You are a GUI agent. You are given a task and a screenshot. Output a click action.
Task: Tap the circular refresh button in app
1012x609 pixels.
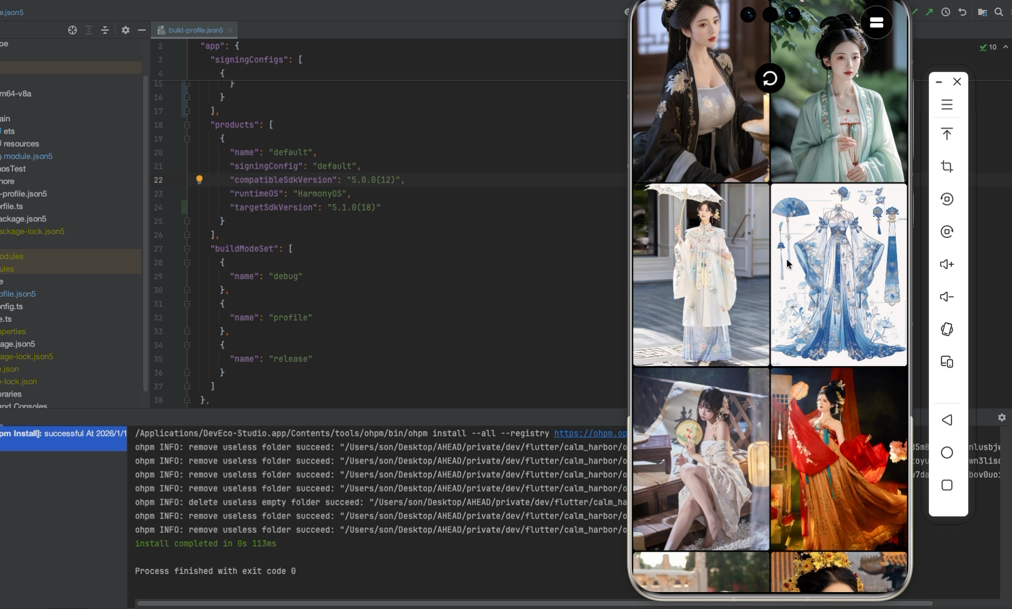tap(770, 78)
